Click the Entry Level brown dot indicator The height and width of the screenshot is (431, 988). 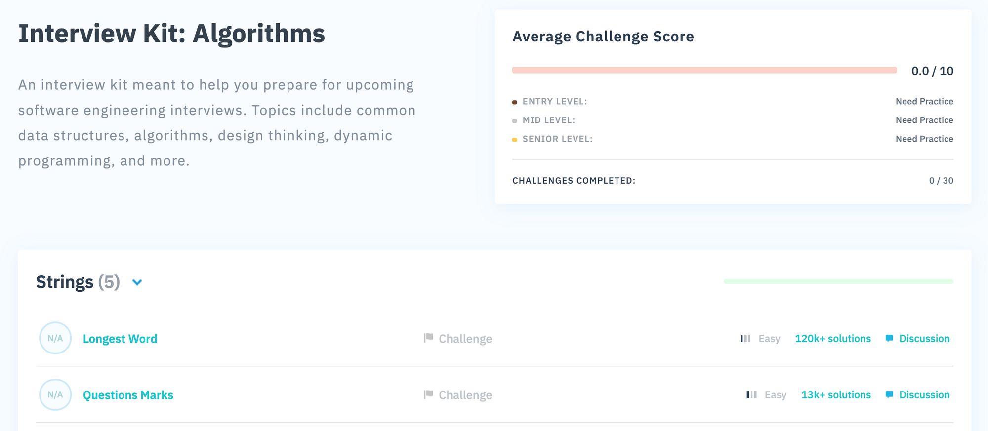pos(515,102)
